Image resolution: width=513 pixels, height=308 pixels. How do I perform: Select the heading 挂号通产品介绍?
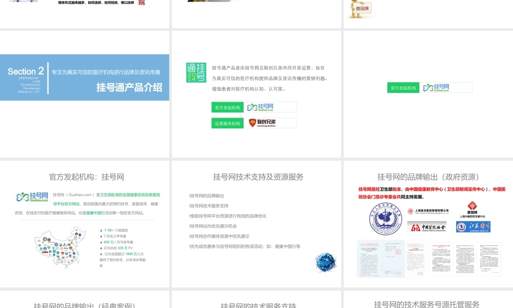129,87
